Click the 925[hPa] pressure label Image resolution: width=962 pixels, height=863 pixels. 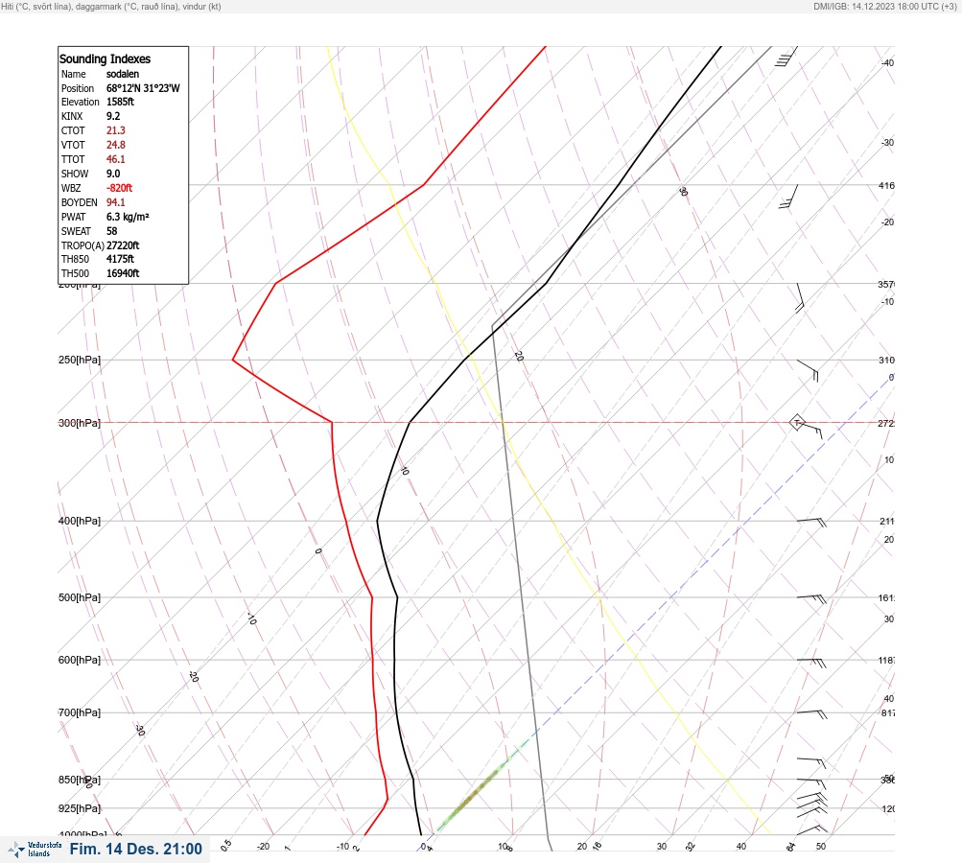tap(80, 808)
